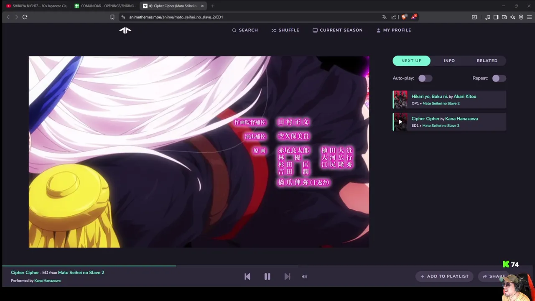This screenshot has width=535, height=301.
Task: Switch to the Info tab
Action: [449, 61]
